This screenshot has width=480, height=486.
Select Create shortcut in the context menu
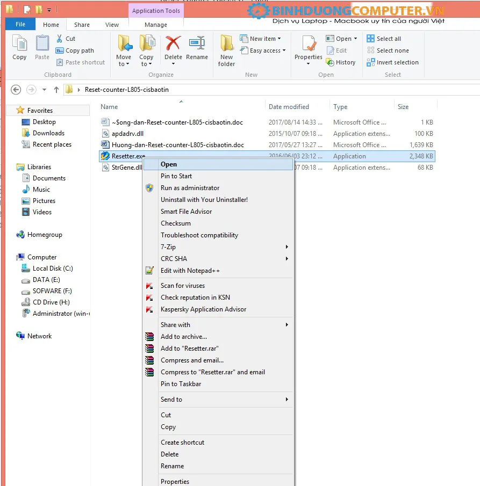tap(218, 443)
